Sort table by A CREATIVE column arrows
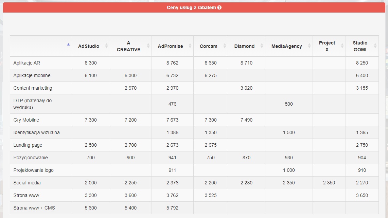 [x=148, y=46]
